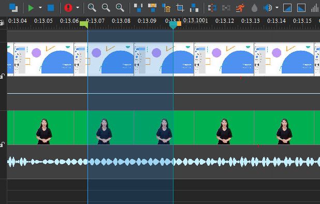320x204 pixels.
Task: Expand the record narration dropdown arrow
Action: (x=78, y=8)
